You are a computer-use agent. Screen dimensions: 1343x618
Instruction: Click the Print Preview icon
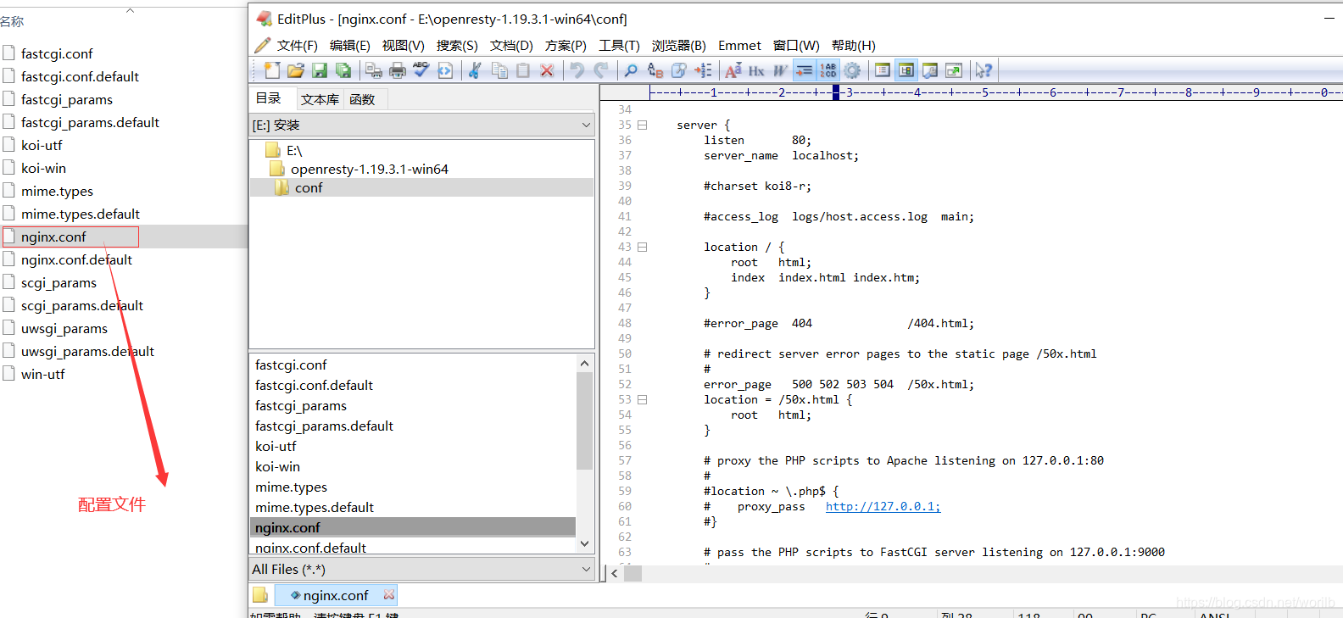(x=374, y=70)
